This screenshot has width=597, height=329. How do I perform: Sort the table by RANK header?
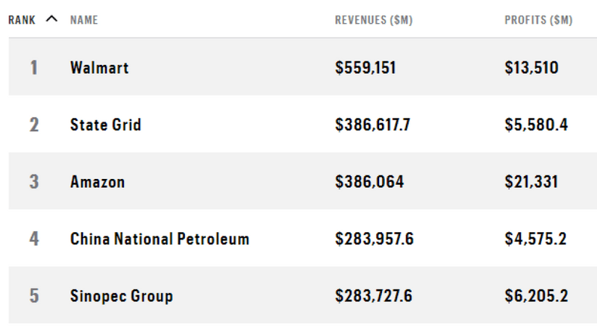[22, 20]
